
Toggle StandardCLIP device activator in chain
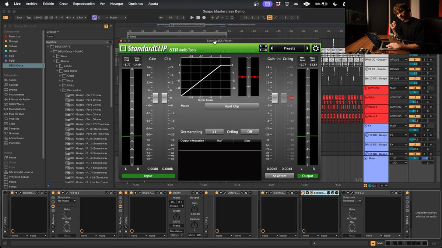(303, 193)
